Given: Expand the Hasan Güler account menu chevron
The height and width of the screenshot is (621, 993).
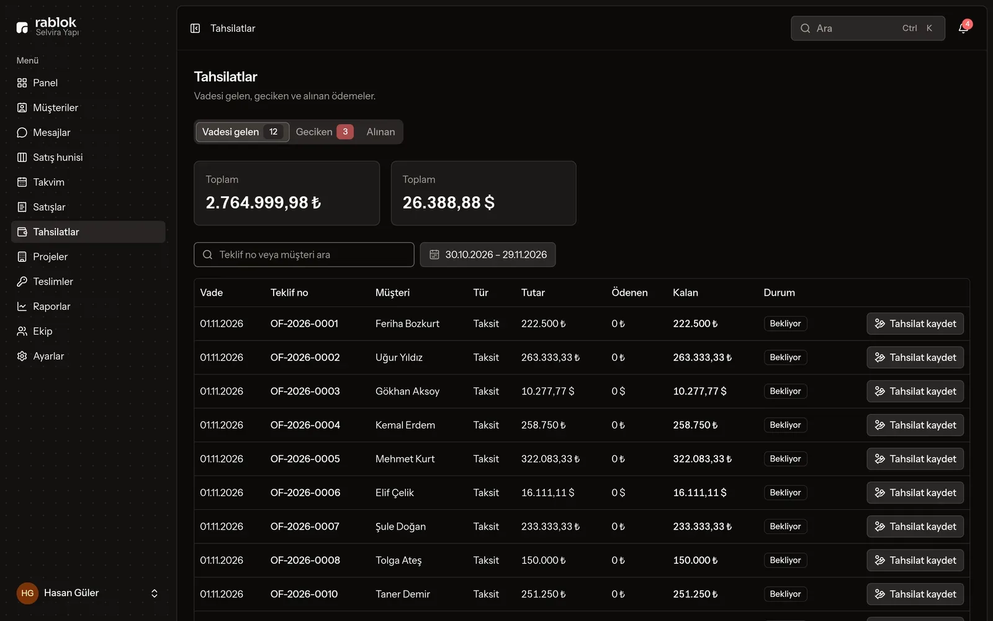Looking at the screenshot, I should (155, 593).
